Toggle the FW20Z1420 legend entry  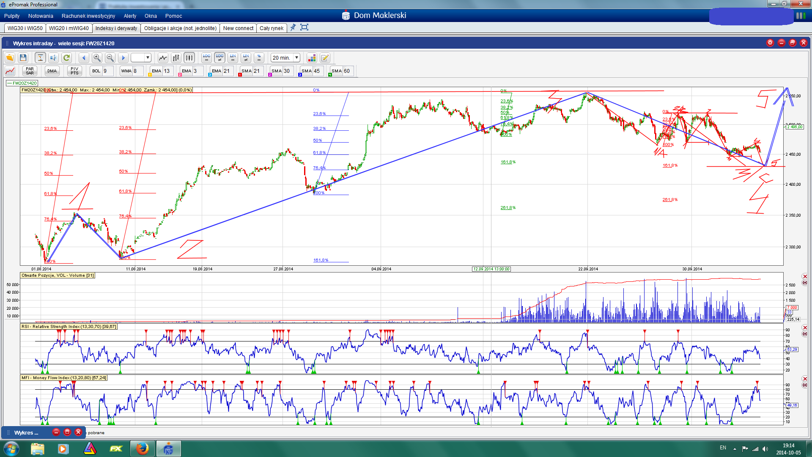(x=22, y=83)
